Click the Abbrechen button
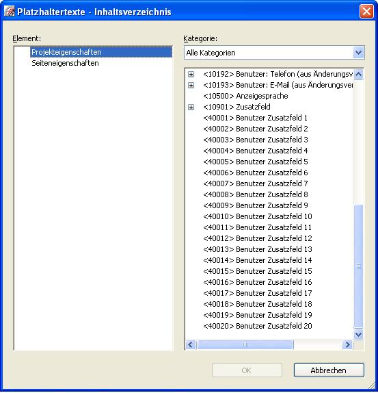Viewport: 378px width, 393px height. point(329,370)
